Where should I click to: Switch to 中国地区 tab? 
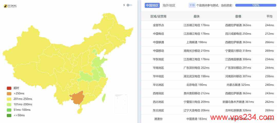152,5
